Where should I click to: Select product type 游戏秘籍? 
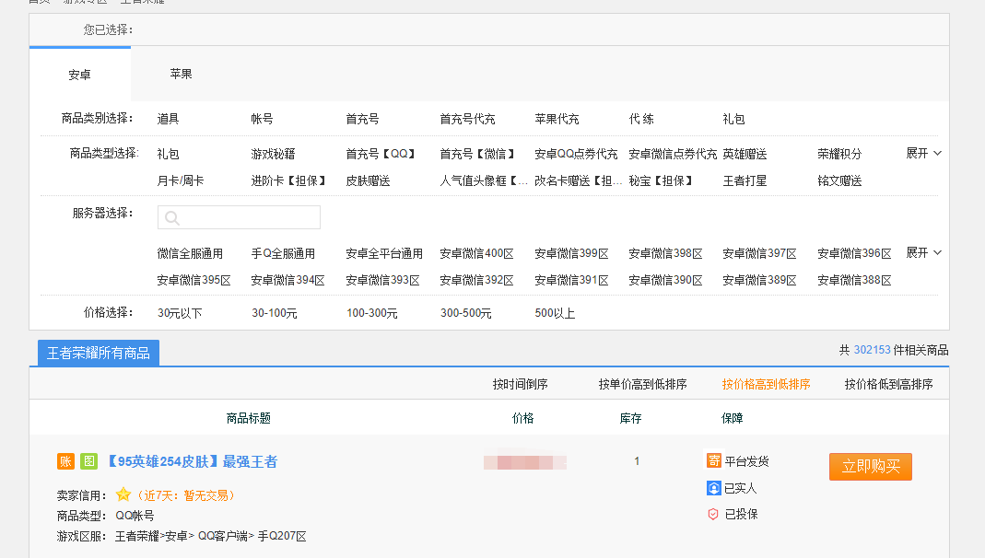273,154
